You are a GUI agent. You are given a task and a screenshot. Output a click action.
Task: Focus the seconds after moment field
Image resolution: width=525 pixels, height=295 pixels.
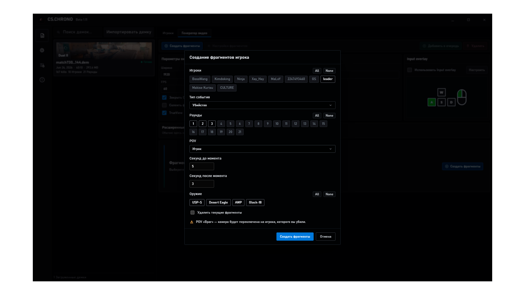202,184
